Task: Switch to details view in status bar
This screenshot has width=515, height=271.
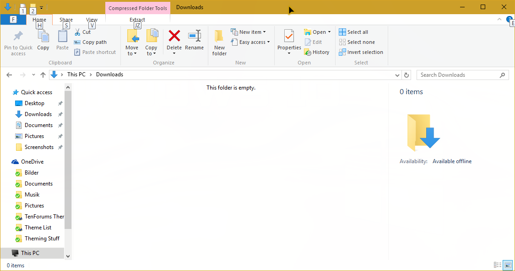Action: pos(498,265)
